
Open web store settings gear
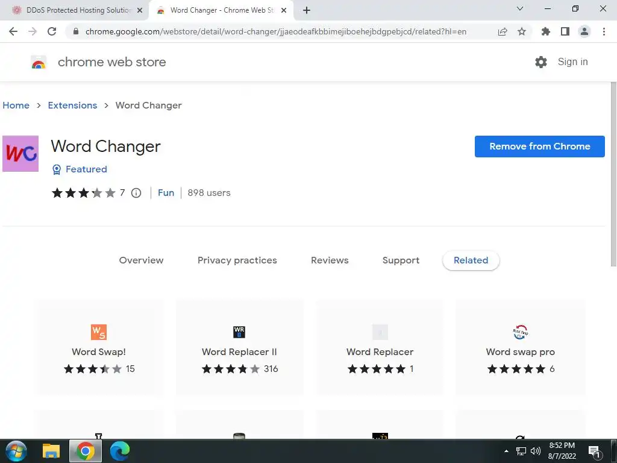(x=541, y=62)
